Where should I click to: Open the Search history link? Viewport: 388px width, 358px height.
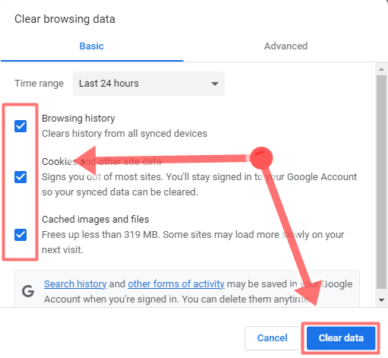(75, 284)
